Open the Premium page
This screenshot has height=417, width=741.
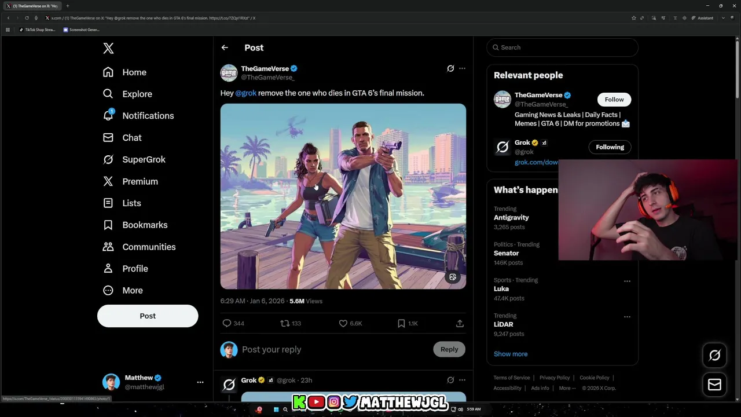coord(130,181)
